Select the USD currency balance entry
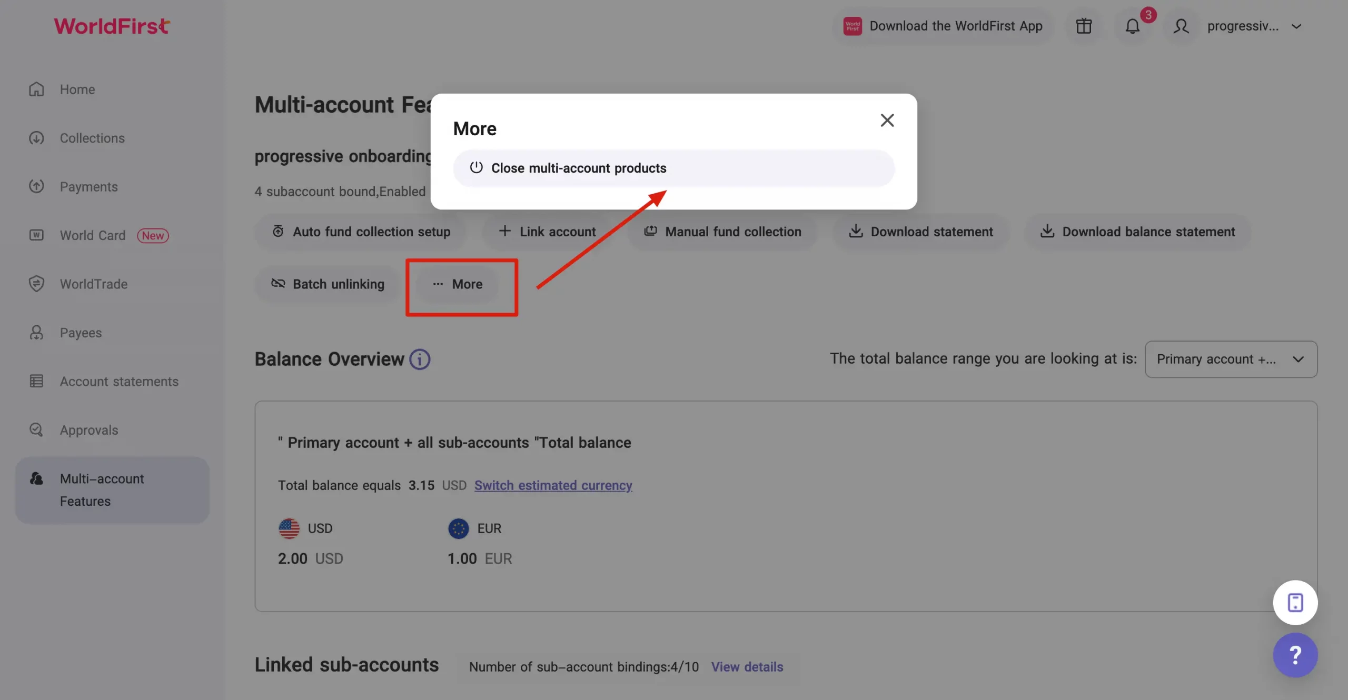The width and height of the screenshot is (1348, 700). point(310,542)
